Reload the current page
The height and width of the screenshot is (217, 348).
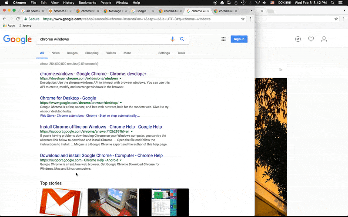tap(18, 19)
